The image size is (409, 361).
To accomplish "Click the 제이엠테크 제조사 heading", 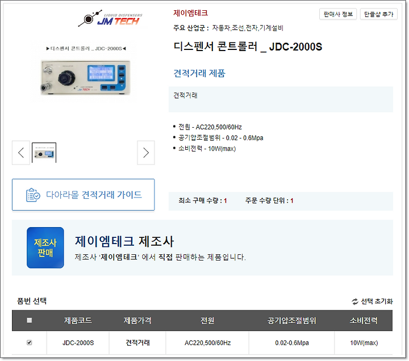I will pyautogui.click(x=124, y=241).
